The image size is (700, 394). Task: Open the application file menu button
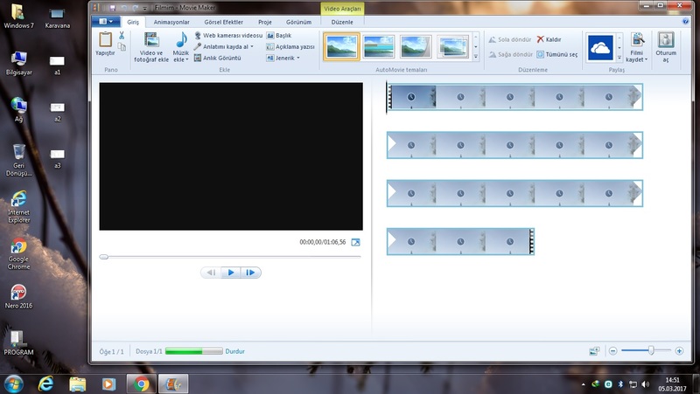106,21
